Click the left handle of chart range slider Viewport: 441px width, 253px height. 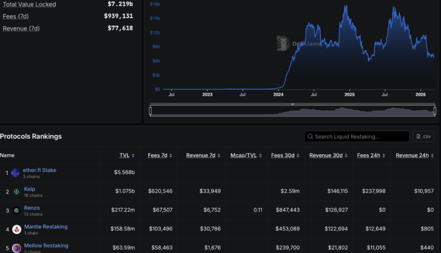[x=151, y=110]
